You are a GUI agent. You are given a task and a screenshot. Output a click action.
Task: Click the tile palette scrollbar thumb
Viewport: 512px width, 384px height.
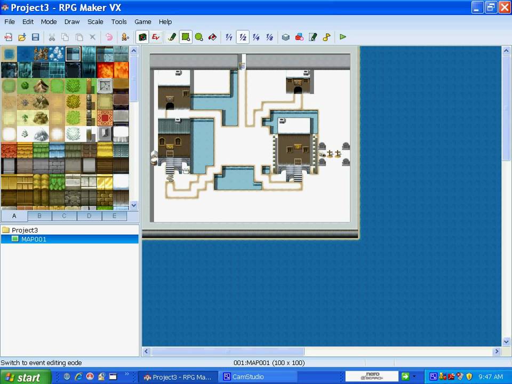(x=134, y=78)
